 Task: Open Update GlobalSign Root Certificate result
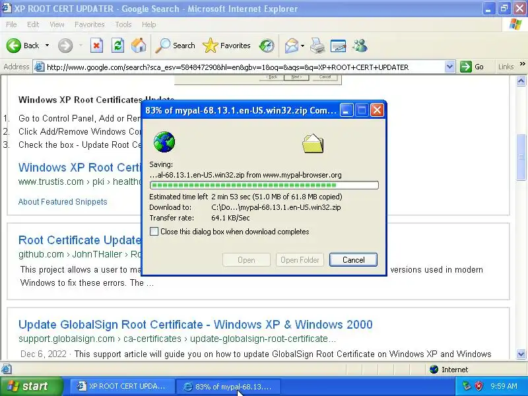point(195,324)
